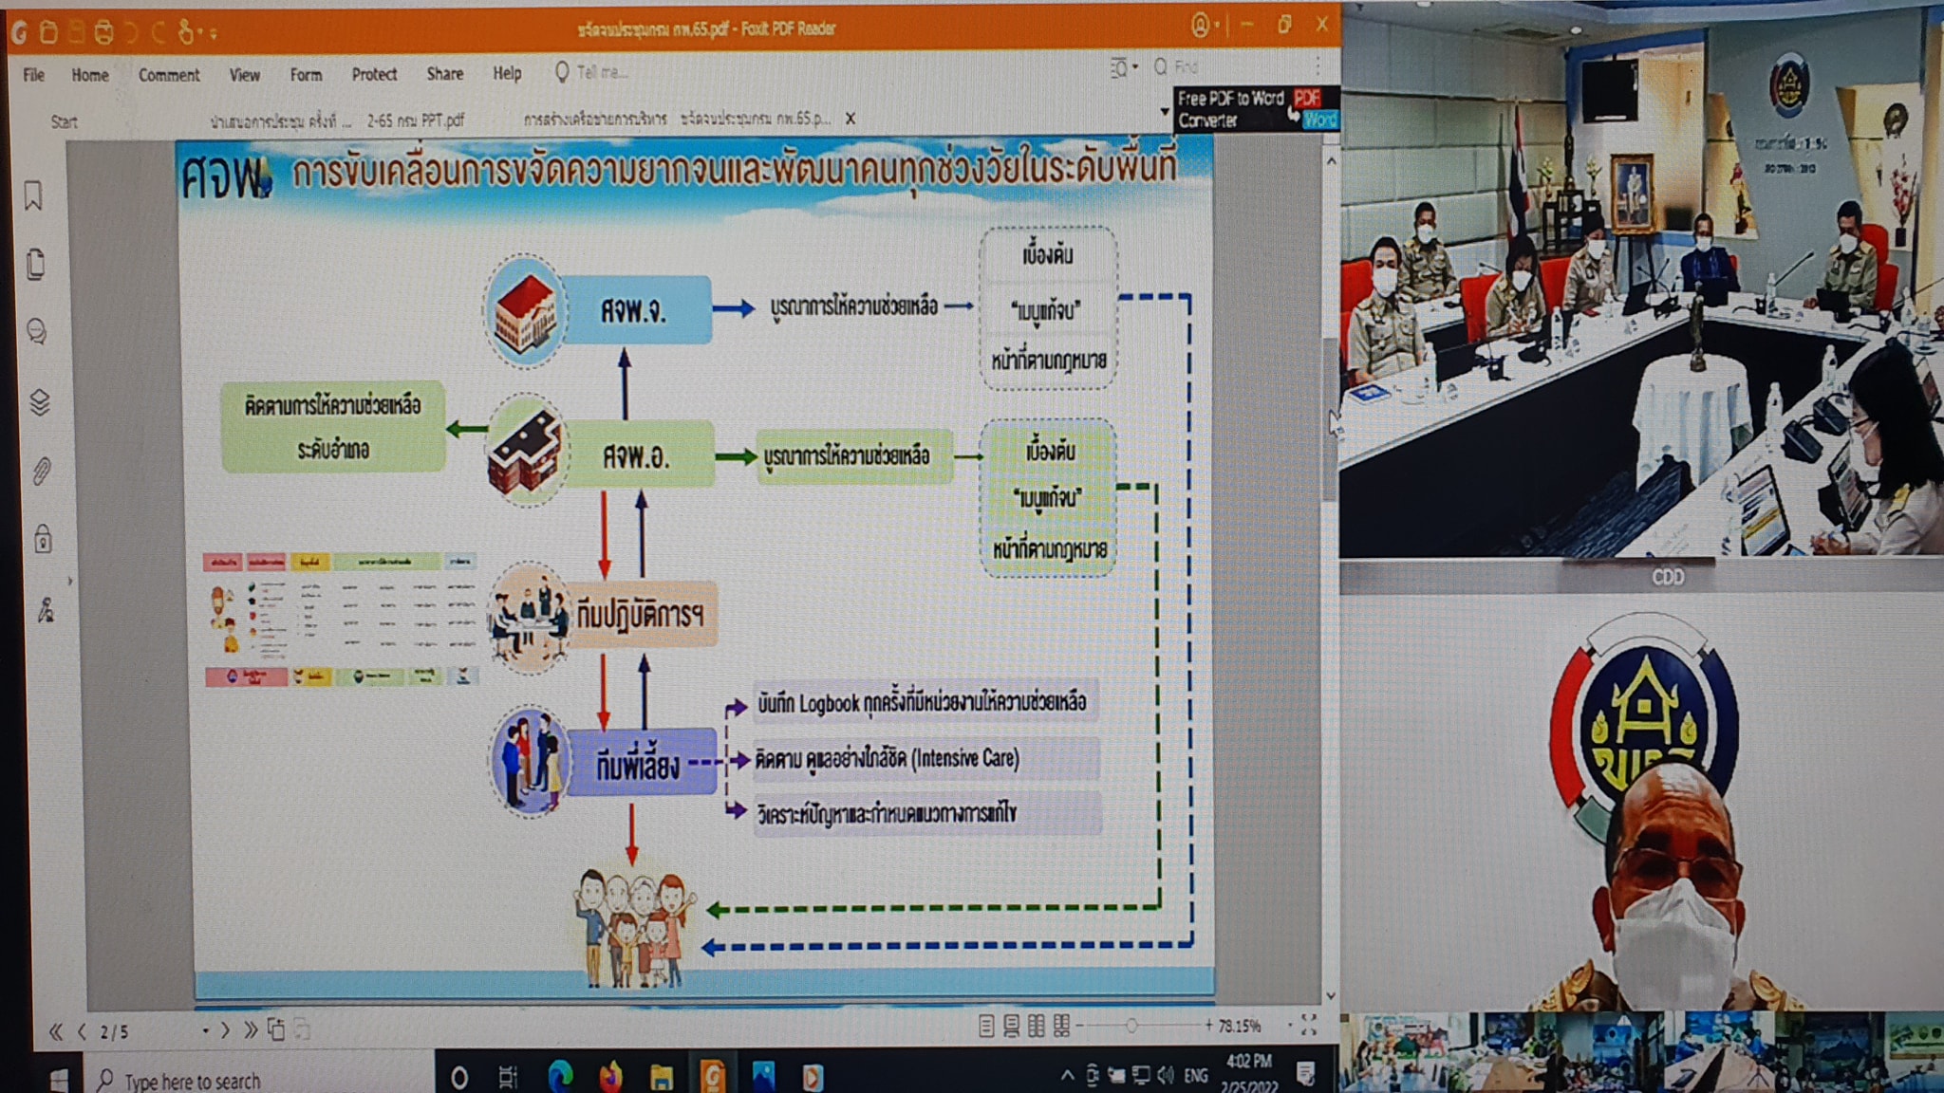Screen dimensions: 1944x1093
Task: Enable single page view mode
Action: pos(986,1026)
